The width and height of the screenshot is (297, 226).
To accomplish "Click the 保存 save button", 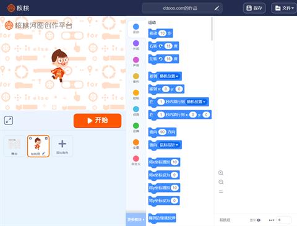I will pyautogui.click(x=254, y=8).
